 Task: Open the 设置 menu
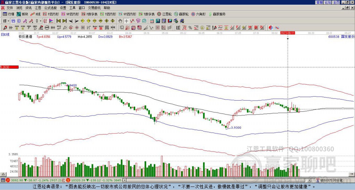point(63,8)
